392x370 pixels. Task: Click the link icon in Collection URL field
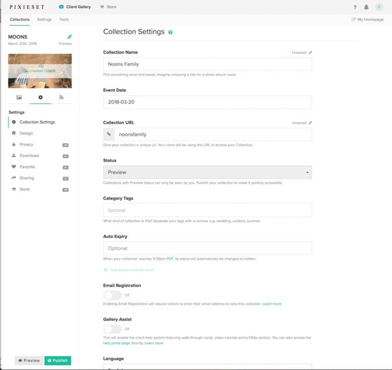tap(109, 134)
